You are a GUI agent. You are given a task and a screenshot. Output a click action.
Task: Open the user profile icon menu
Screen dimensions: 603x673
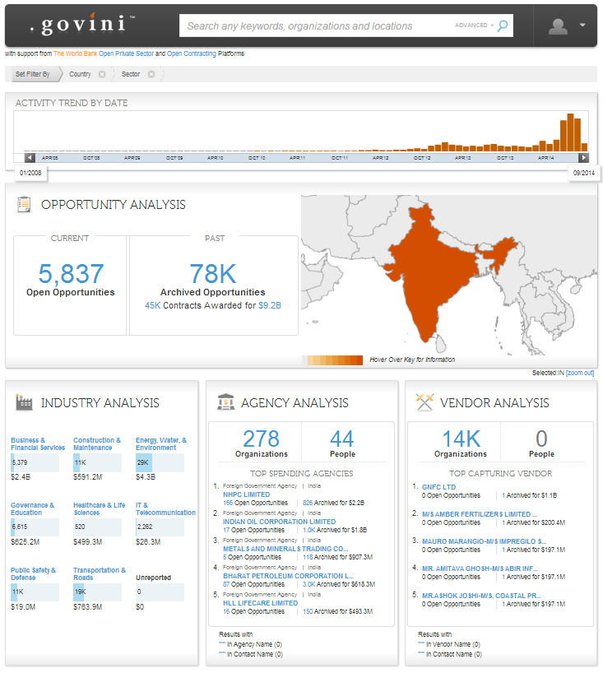(559, 26)
